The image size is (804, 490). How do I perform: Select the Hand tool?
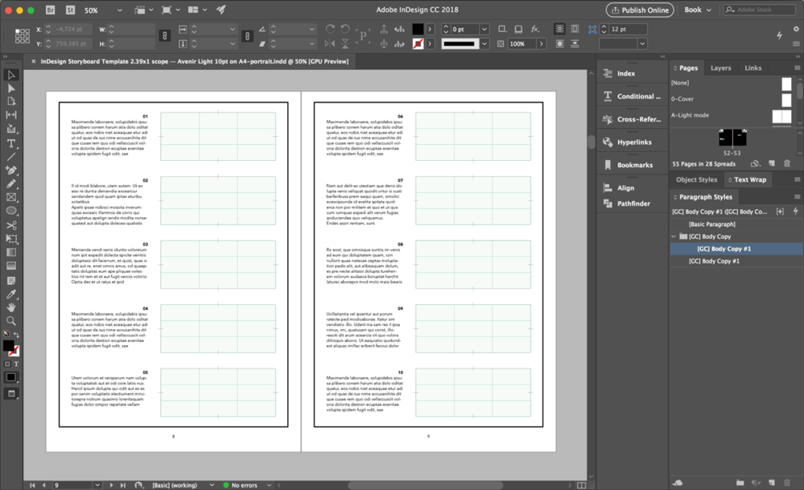click(x=10, y=307)
